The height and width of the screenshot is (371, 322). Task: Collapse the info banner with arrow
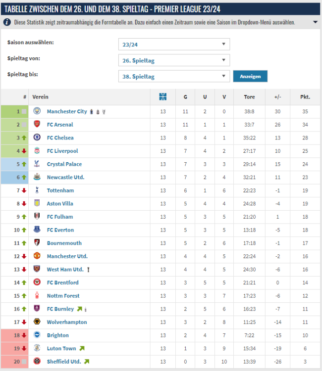[x=315, y=22]
